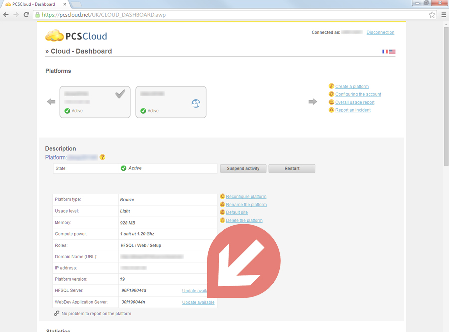
Task: Click the Overall usage report icon
Action: point(331,102)
